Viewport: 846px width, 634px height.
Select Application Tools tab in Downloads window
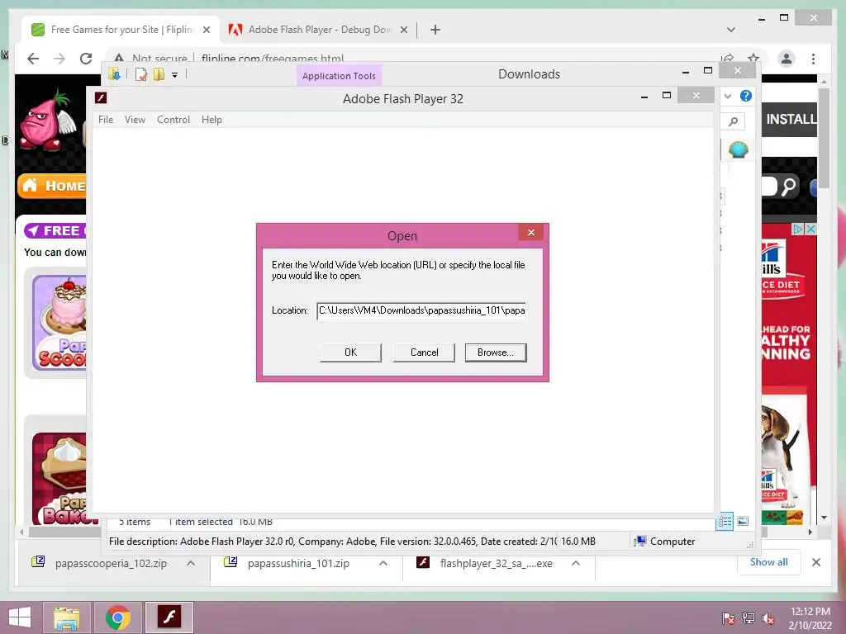pos(339,76)
